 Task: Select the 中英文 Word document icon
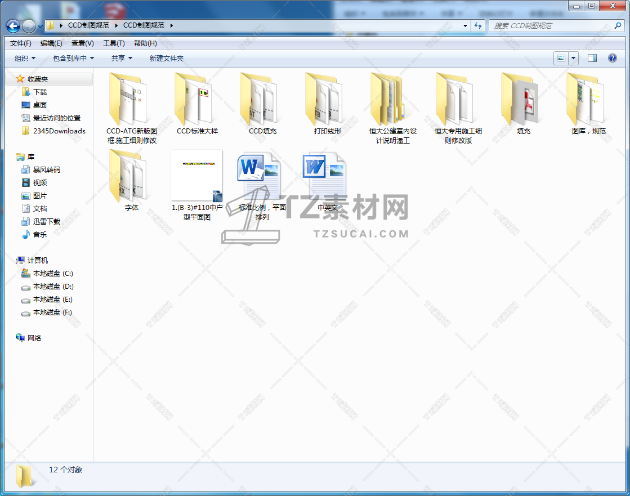(x=324, y=177)
